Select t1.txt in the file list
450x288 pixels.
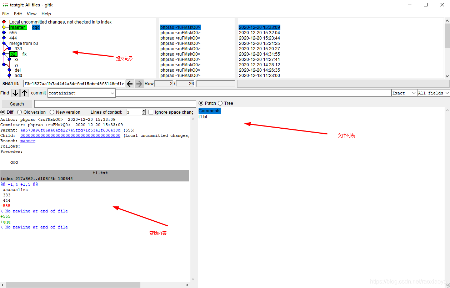click(203, 117)
